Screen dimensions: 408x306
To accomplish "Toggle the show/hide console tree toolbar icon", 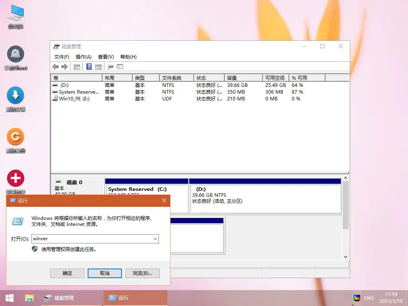I will click(x=77, y=67).
